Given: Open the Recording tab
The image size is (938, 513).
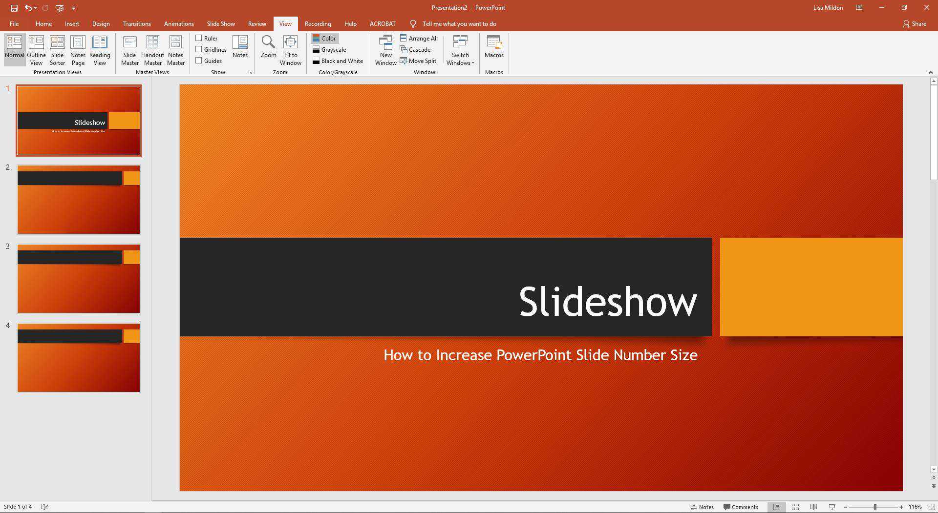Looking at the screenshot, I should [x=318, y=23].
